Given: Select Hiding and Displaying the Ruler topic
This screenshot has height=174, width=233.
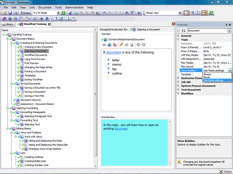Looking at the screenshot, I should point(45,141).
